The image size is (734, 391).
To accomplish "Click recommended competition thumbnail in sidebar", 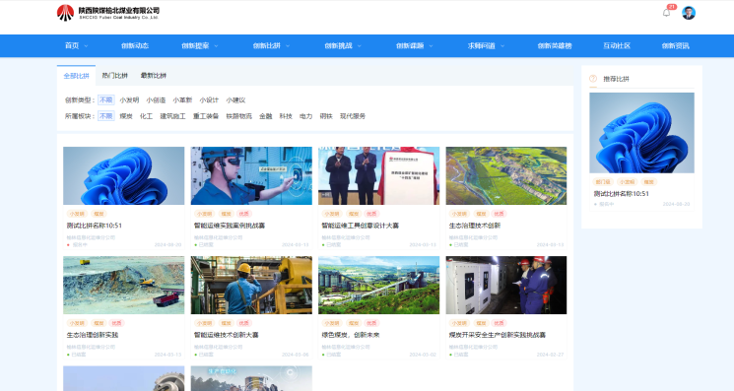I will pos(641,133).
